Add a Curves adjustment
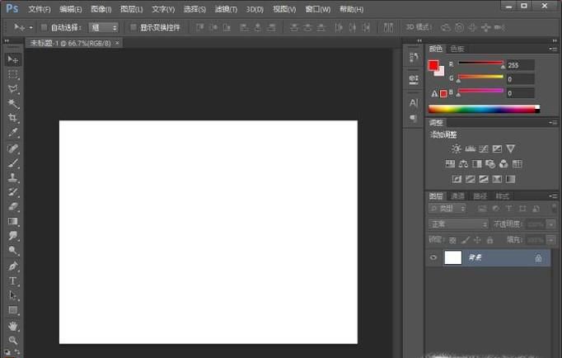Image resolution: width=562 pixels, height=358 pixels. [484, 148]
